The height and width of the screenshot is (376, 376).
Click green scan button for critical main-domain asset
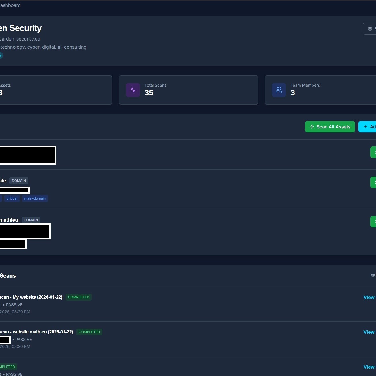(373, 182)
